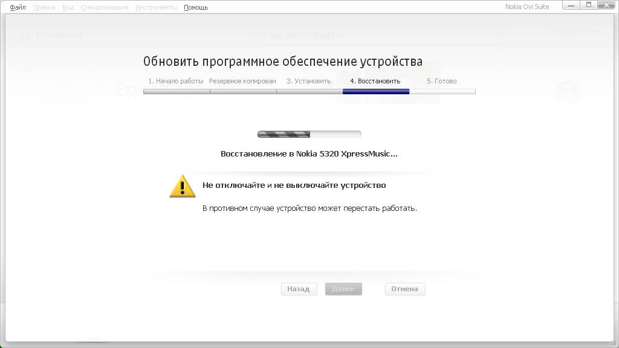This screenshot has height=348, width=619.
Task: Click the Далее button
Action: (343, 289)
